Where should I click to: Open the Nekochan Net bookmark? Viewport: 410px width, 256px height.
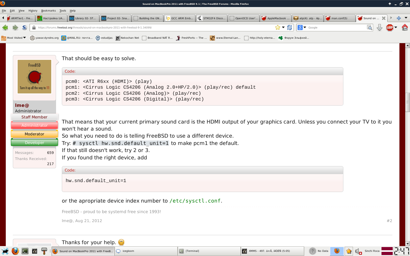tap(127, 38)
